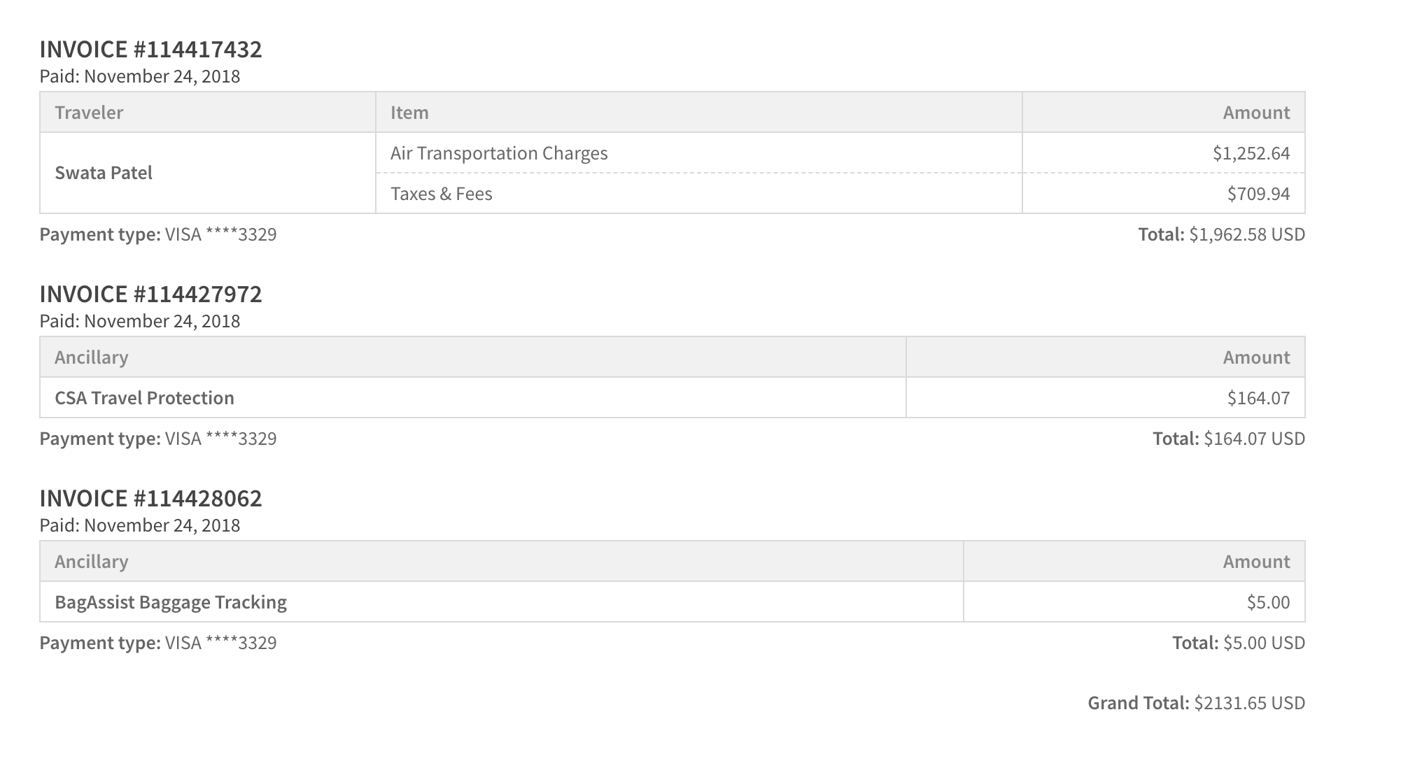Click the INVOICE #114427972 heading

click(x=150, y=294)
